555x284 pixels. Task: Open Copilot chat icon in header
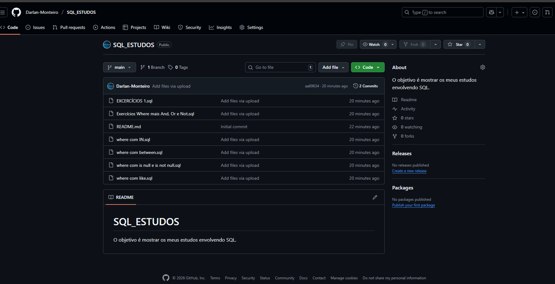[491, 12]
